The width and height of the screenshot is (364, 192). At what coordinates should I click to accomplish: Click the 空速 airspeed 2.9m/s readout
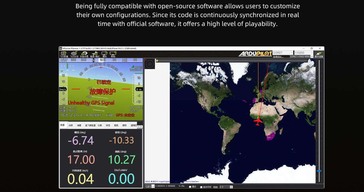coord(68,107)
